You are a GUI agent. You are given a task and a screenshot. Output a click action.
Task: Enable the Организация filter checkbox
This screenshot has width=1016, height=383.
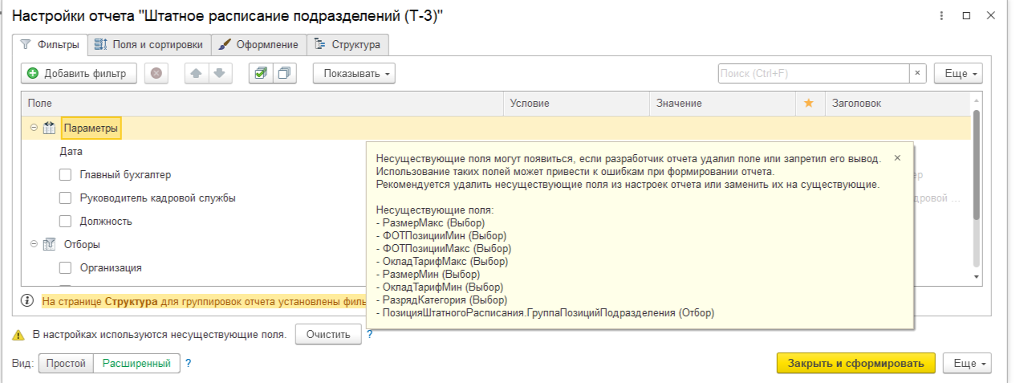pyautogui.click(x=66, y=267)
